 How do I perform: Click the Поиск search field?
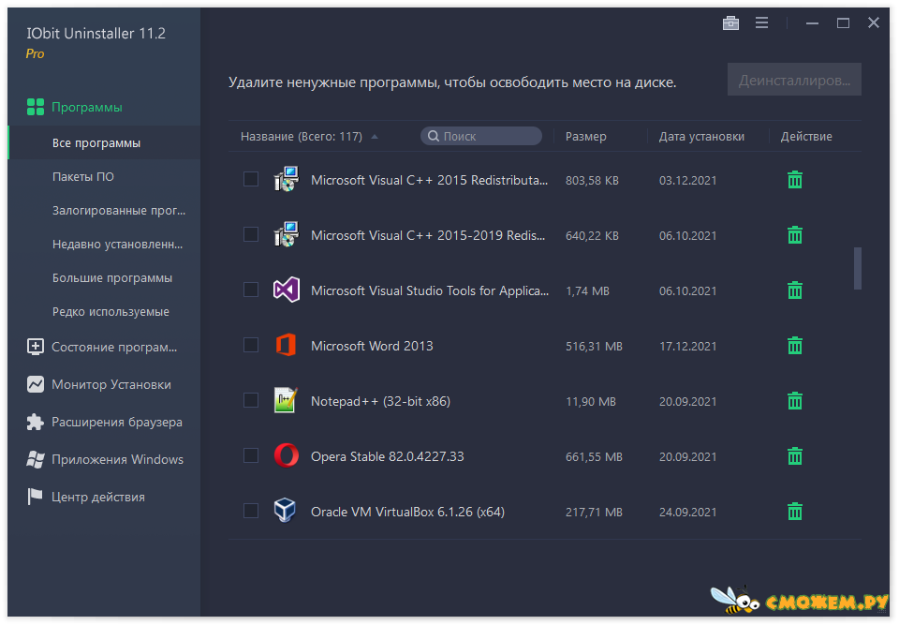[481, 136]
